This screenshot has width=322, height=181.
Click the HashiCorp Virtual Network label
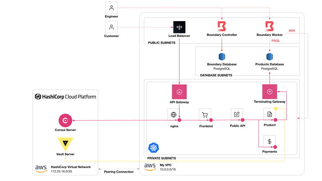pos(71,167)
